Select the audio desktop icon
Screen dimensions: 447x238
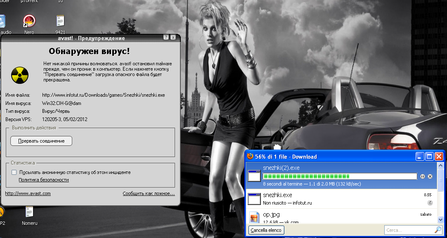coord(2,21)
